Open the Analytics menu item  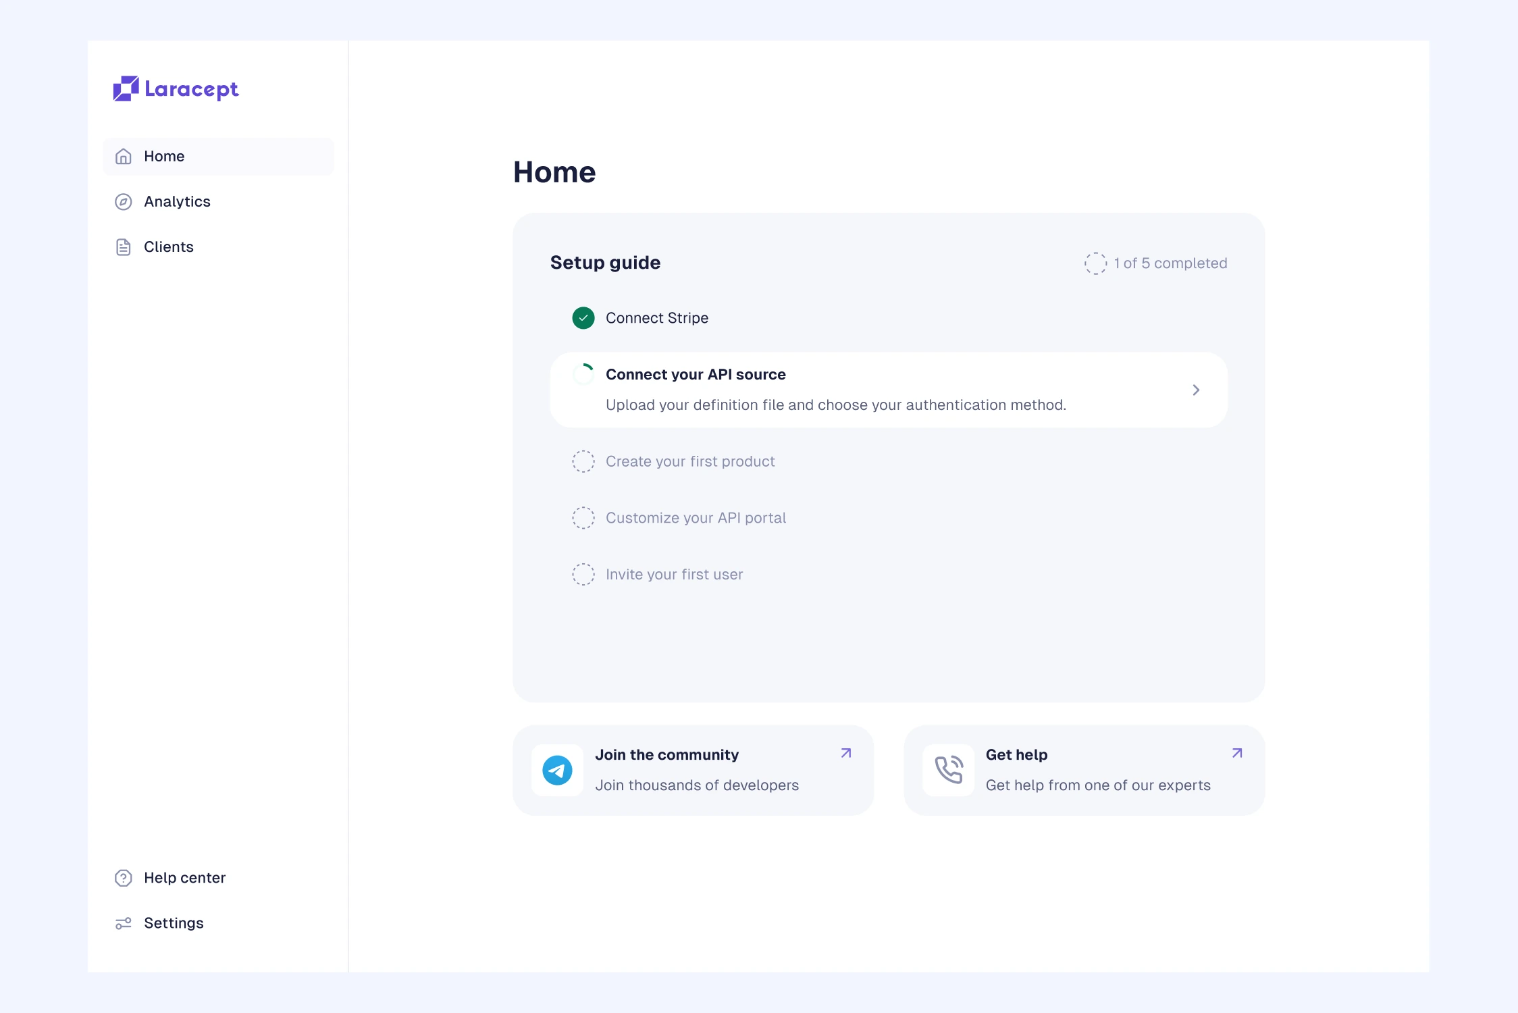177,202
